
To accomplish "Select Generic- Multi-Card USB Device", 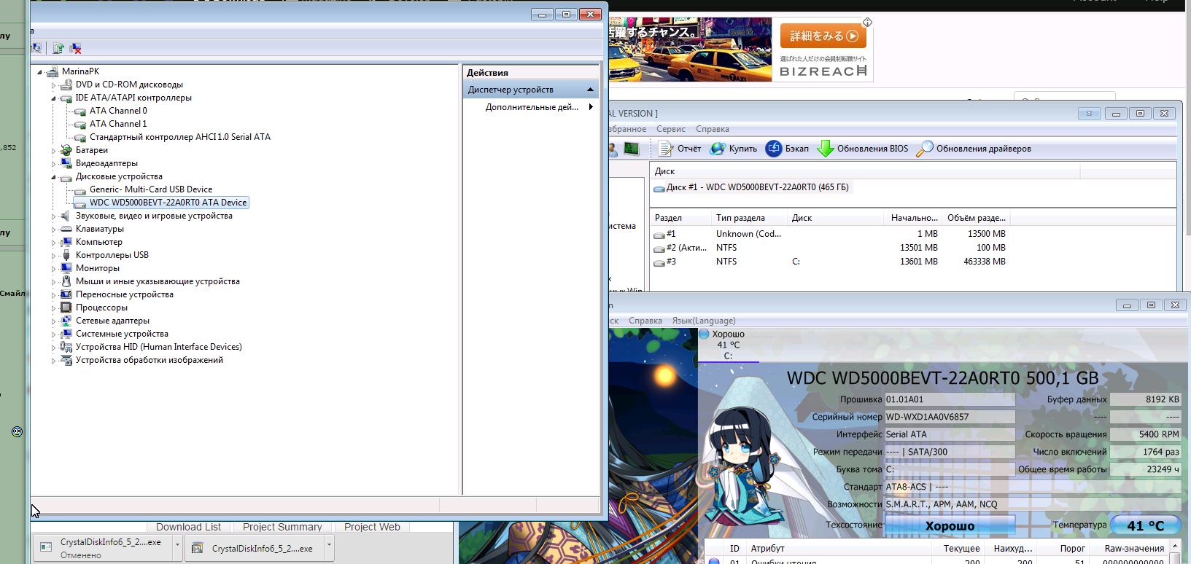I will coord(150,189).
